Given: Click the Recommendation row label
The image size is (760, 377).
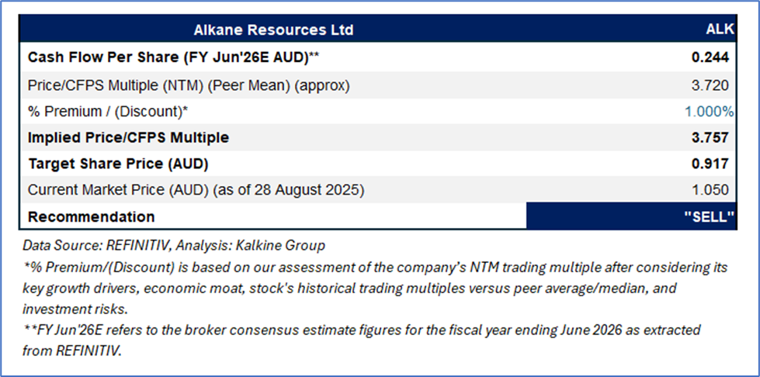Looking at the screenshot, I should (x=91, y=216).
